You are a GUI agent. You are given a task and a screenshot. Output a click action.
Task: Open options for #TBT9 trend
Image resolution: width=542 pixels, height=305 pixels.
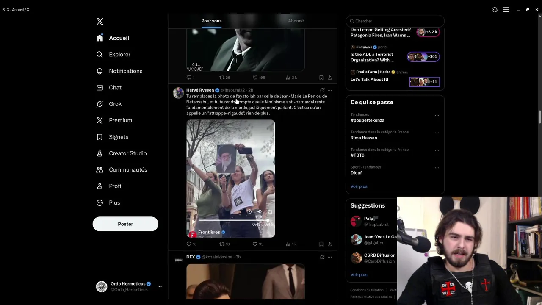coord(437,150)
